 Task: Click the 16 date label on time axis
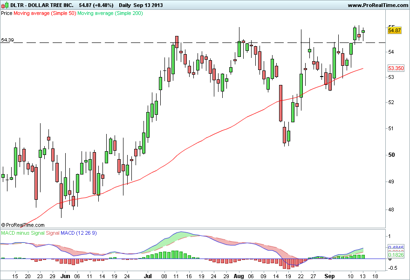pyautogui.click(x=189, y=276)
